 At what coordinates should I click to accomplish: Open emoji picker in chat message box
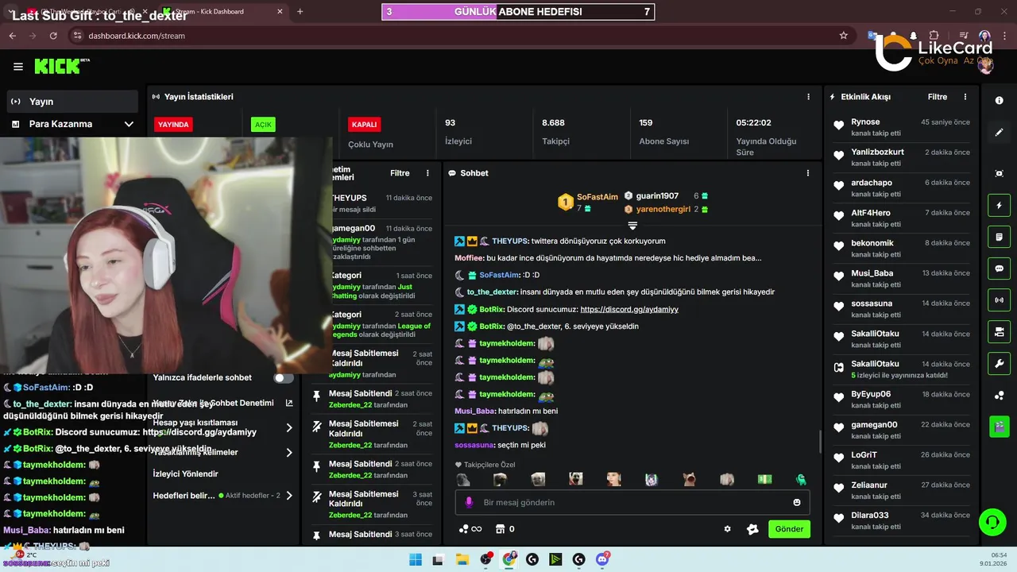pyautogui.click(x=797, y=502)
